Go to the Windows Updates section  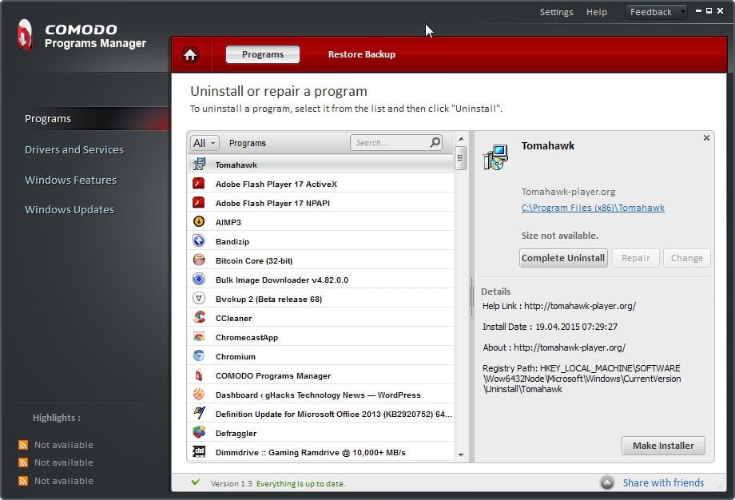coord(70,210)
